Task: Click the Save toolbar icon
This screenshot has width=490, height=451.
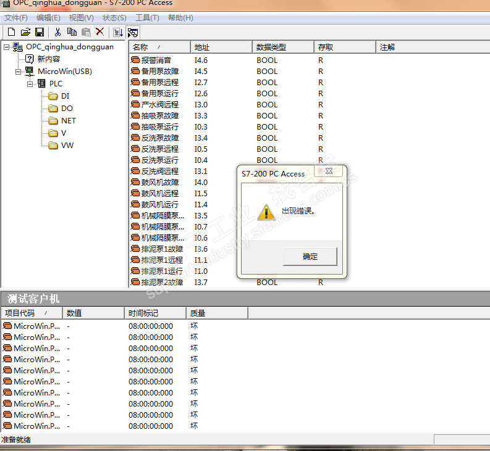Action: coord(40,32)
